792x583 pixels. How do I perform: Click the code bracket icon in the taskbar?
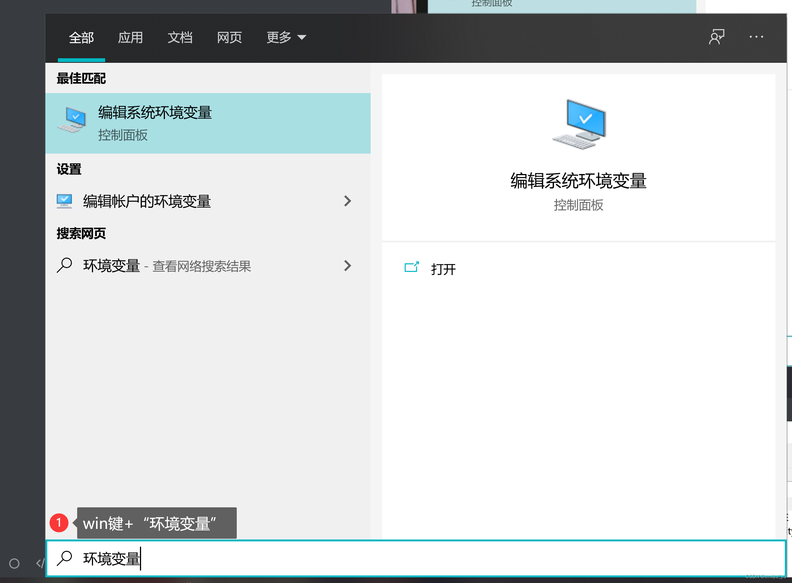coord(40,563)
